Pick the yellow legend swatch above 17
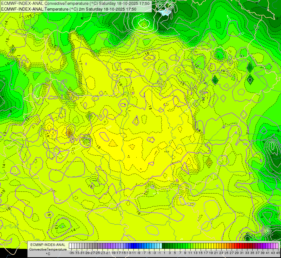Screen dimensions: 281x258 point(205,246)
